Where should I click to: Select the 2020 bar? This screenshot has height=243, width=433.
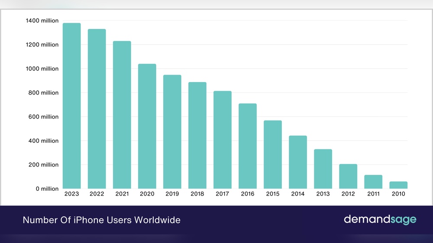point(147,126)
